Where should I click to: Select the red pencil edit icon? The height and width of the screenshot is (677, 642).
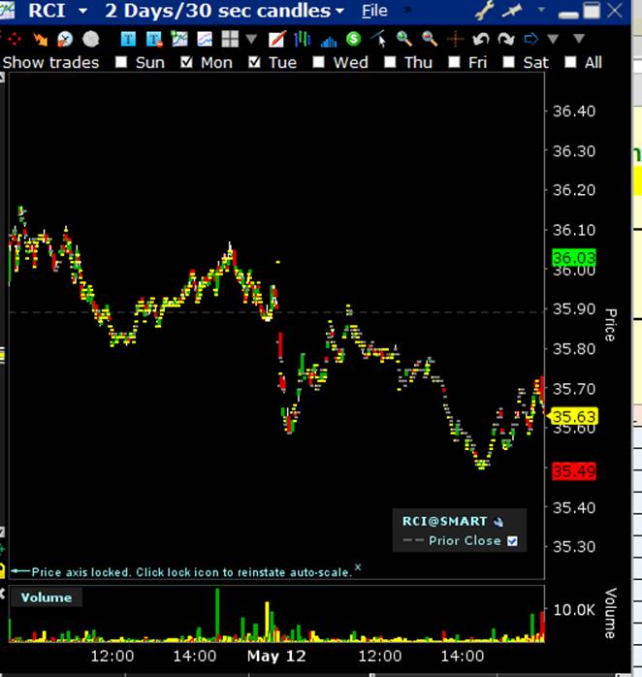coord(276,40)
